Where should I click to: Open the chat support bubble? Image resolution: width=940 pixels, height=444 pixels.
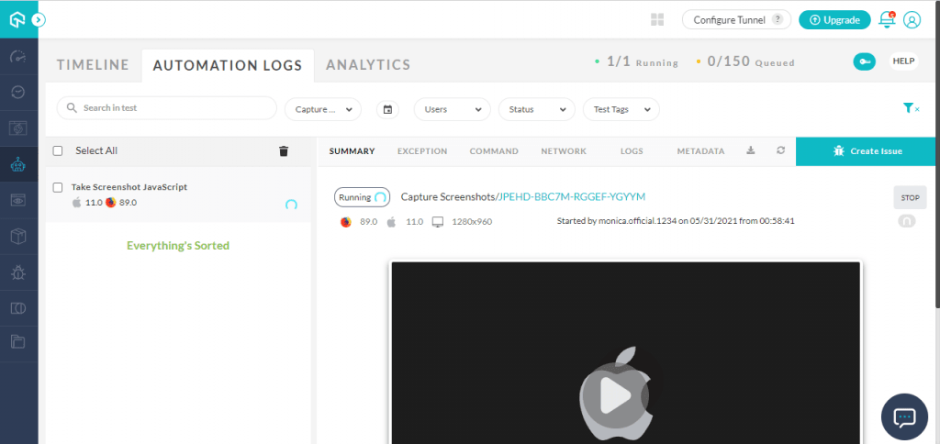[x=904, y=416]
